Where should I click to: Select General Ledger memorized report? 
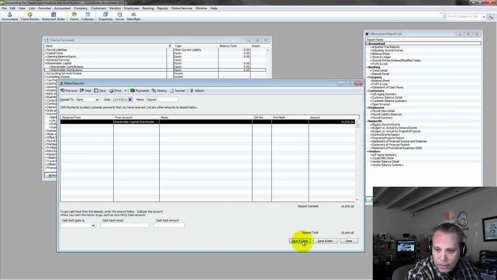point(381,57)
